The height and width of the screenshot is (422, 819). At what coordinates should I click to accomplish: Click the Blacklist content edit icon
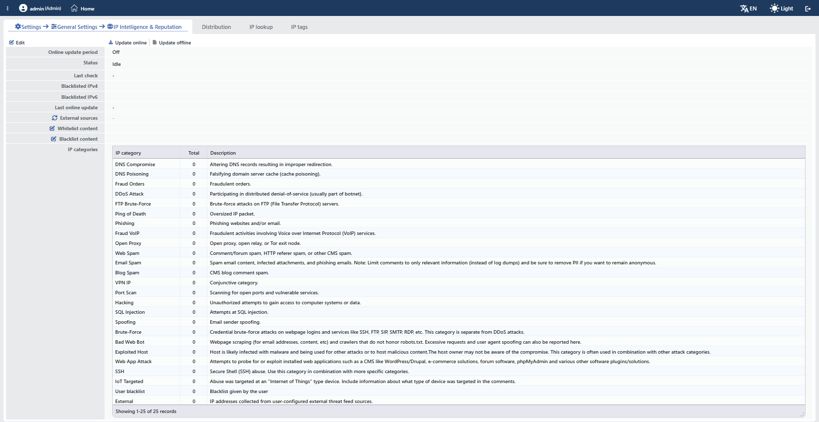pos(54,139)
